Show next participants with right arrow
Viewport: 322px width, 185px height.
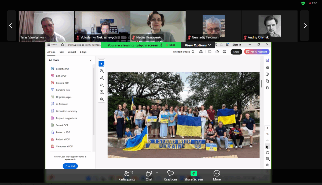[305, 26]
